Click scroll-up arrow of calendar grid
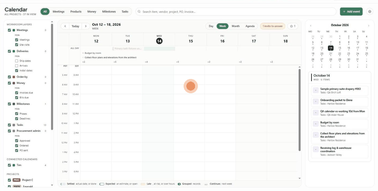This screenshot has width=378, height=191. click(x=300, y=67)
